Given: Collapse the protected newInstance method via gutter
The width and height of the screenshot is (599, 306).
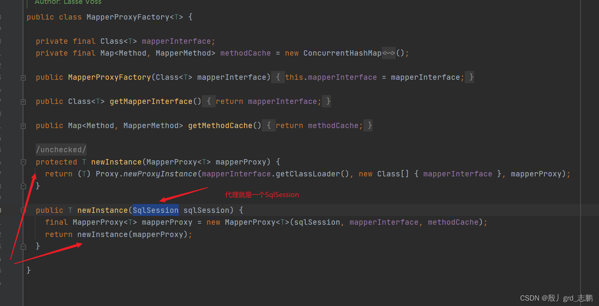Looking at the screenshot, I should point(23,162).
